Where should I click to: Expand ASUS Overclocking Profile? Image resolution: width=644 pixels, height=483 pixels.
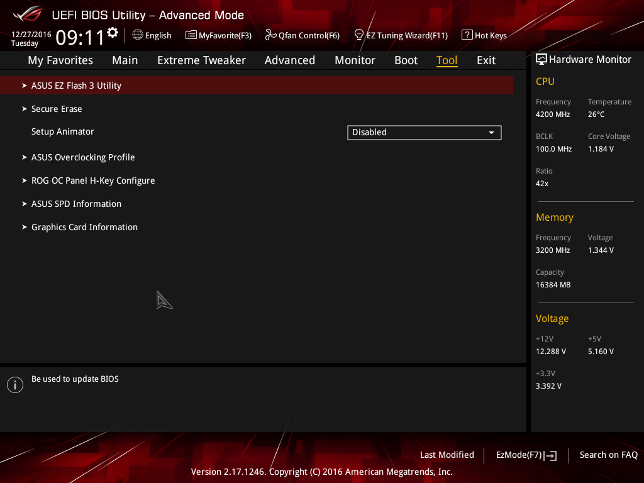83,157
